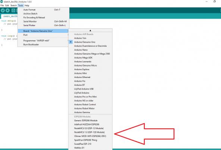Viewport: 221px width, 150px height.
Task: Choose SparkFun ESP8266 Thing
Action: tap(90, 140)
